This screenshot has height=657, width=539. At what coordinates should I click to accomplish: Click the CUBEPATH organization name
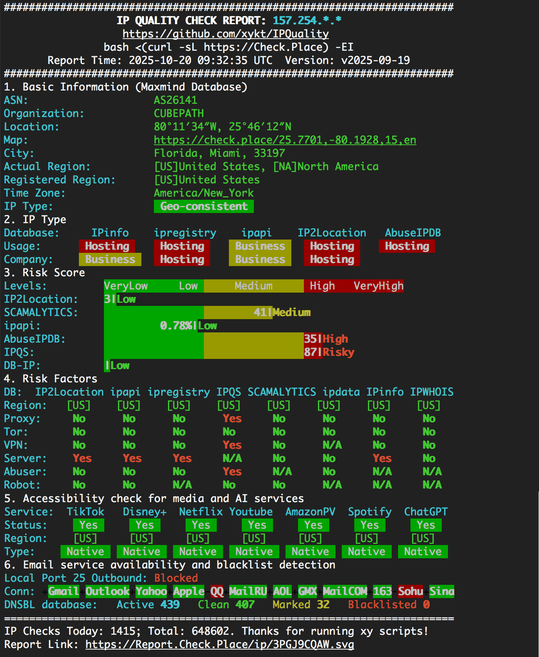click(178, 114)
